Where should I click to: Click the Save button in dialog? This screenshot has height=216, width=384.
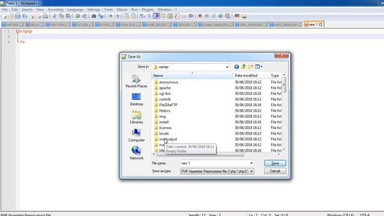[x=275, y=163]
